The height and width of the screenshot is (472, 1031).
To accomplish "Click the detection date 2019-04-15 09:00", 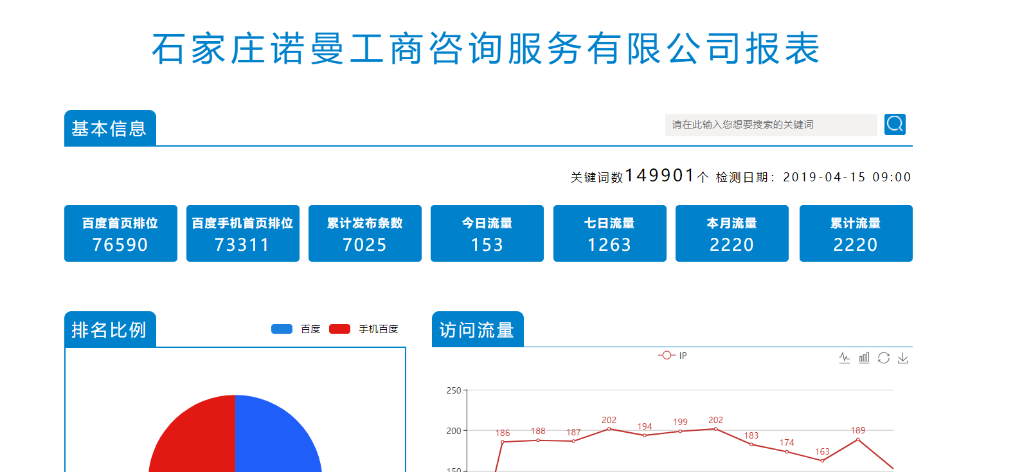I will (x=847, y=177).
